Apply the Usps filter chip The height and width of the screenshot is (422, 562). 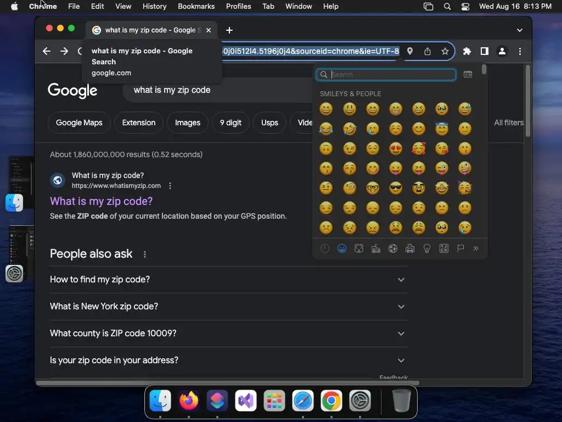(x=269, y=123)
